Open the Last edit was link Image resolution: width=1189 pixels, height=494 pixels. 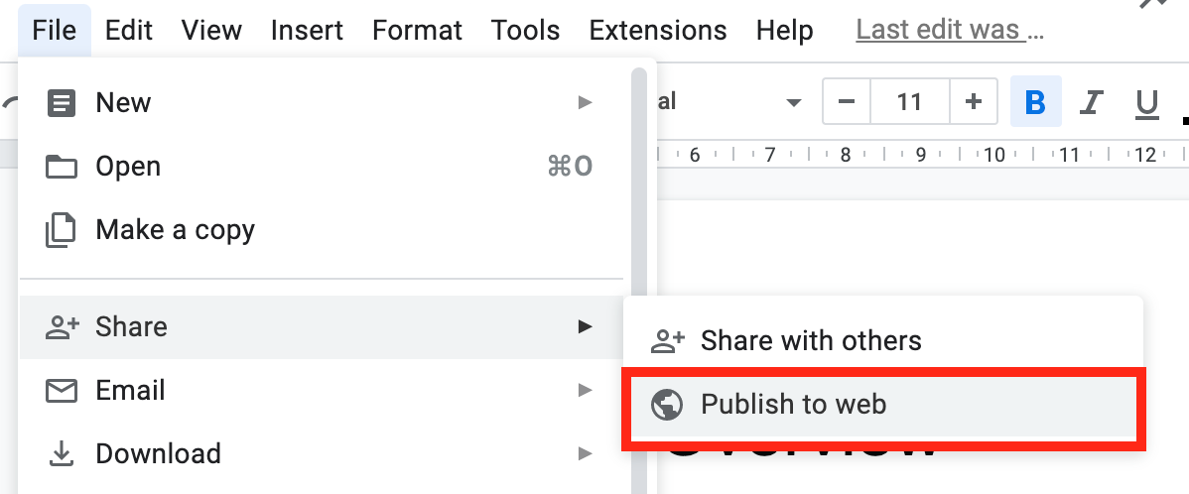point(950,30)
